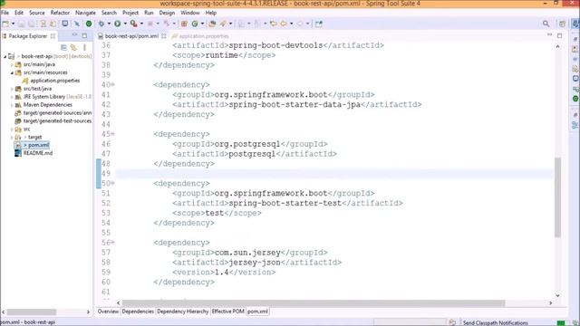Click the Open Type toolbar icon

click(x=212, y=24)
